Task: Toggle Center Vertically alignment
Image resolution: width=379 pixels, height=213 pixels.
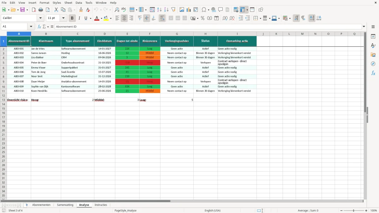Action: tap(147, 18)
